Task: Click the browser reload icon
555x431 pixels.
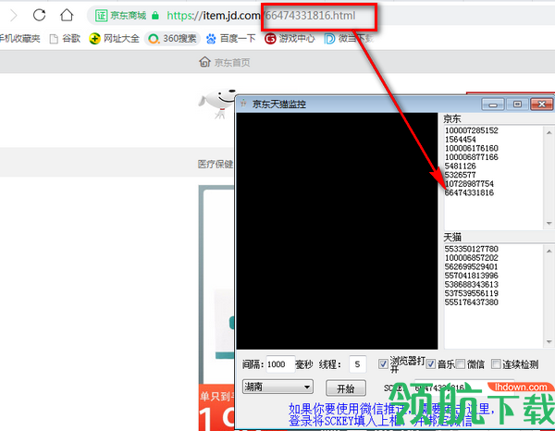Action: 39,15
